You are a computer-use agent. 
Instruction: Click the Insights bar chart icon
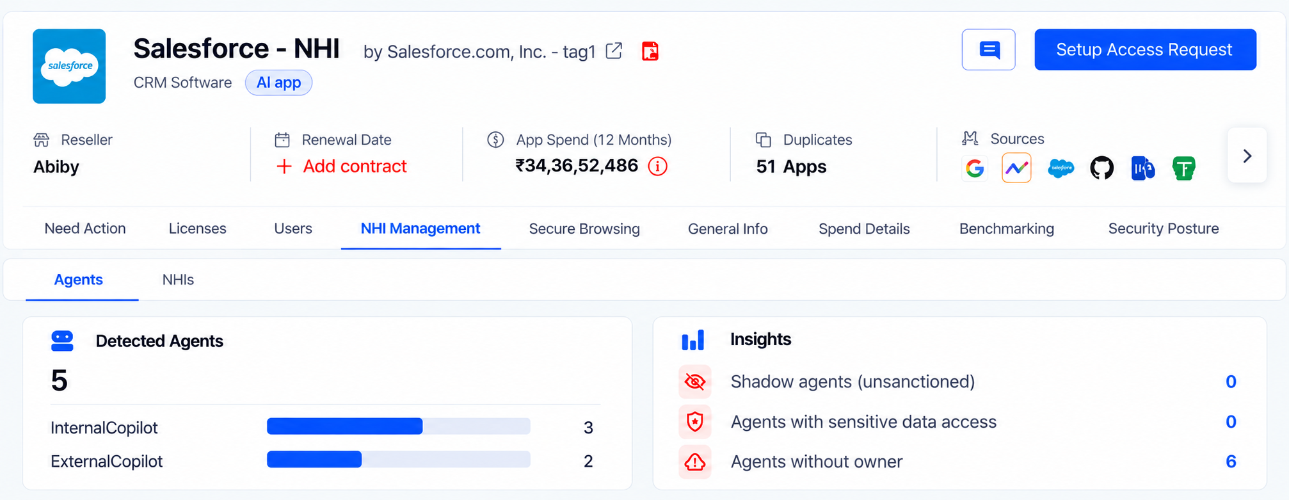(x=693, y=340)
